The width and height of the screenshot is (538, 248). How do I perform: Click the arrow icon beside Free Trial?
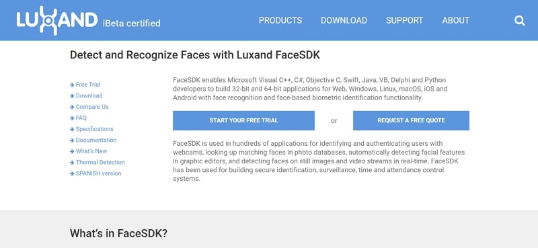[x=72, y=85]
